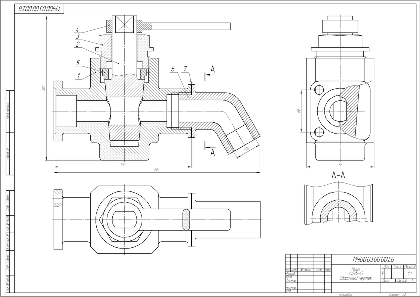The height and width of the screenshot is (297, 420).
Task: Click the Разраб. row label
Action: pos(291,274)
